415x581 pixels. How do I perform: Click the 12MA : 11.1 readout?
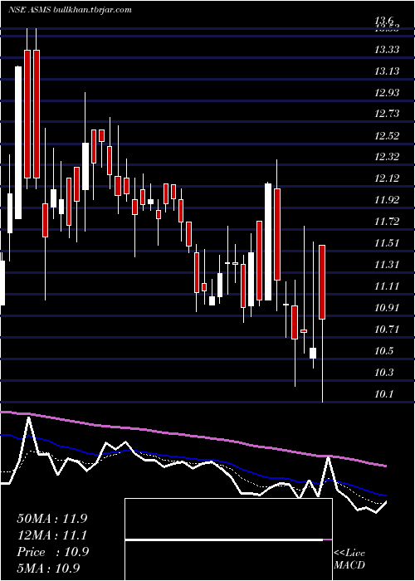[52, 535]
